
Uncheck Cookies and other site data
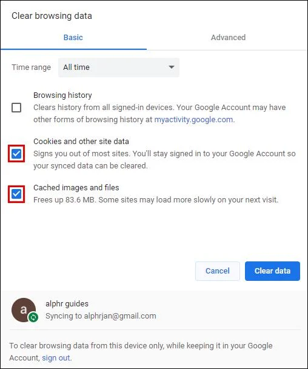tap(16, 154)
